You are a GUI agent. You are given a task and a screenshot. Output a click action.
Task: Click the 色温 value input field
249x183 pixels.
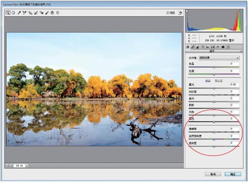point(234,64)
